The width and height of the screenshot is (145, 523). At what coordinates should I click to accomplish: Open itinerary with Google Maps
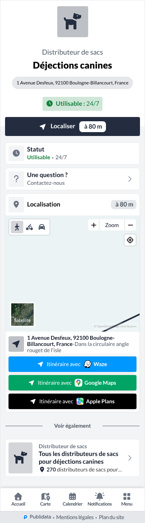[72, 383]
